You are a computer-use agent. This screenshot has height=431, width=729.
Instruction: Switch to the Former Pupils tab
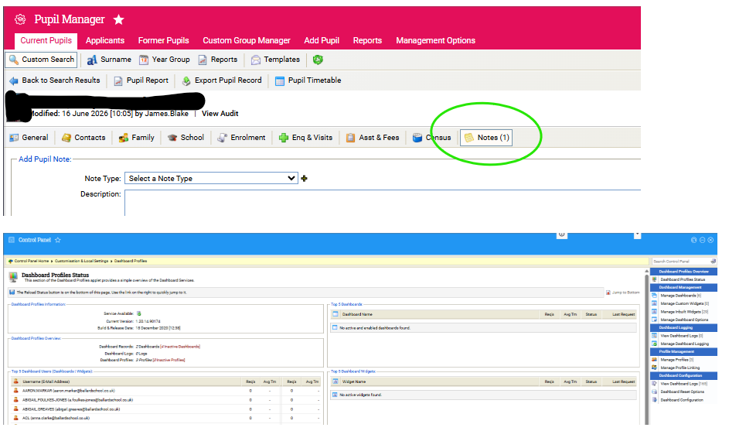tap(164, 40)
